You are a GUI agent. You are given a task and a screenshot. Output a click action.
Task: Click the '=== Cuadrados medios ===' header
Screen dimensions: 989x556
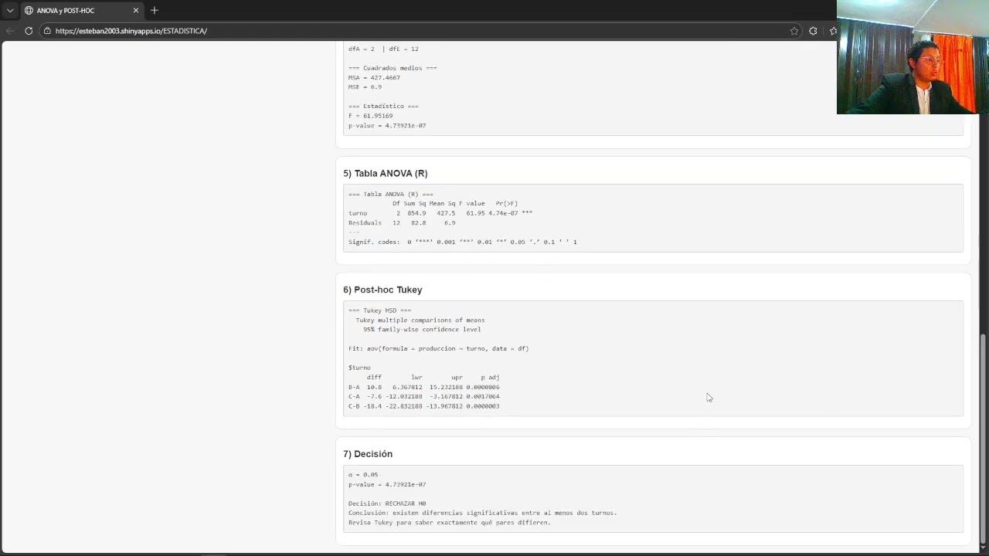[x=393, y=68]
